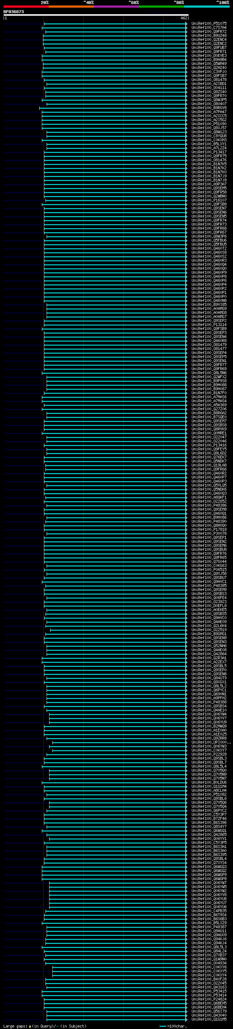The image size is (233, 1029).
Task: Open hit UniRef100_Q0MRE1
Action: [209, 433]
